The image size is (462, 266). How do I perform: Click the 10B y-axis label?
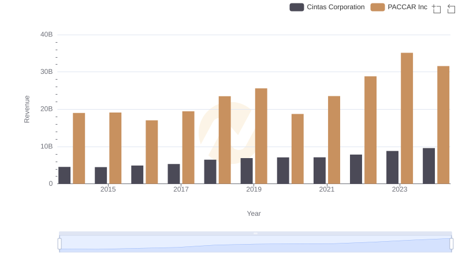(47, 146)
